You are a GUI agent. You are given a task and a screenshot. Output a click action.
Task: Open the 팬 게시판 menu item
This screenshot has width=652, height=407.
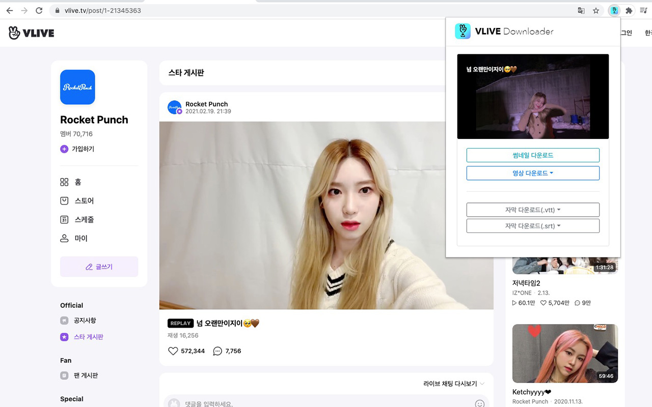pos(87,375)
